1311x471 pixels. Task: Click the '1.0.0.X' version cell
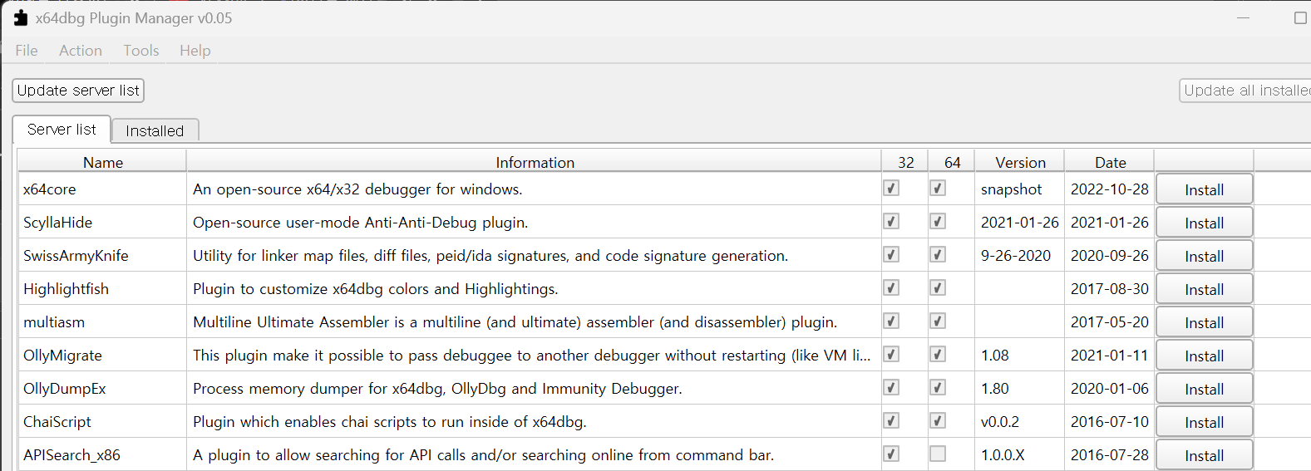point(1020,455)
